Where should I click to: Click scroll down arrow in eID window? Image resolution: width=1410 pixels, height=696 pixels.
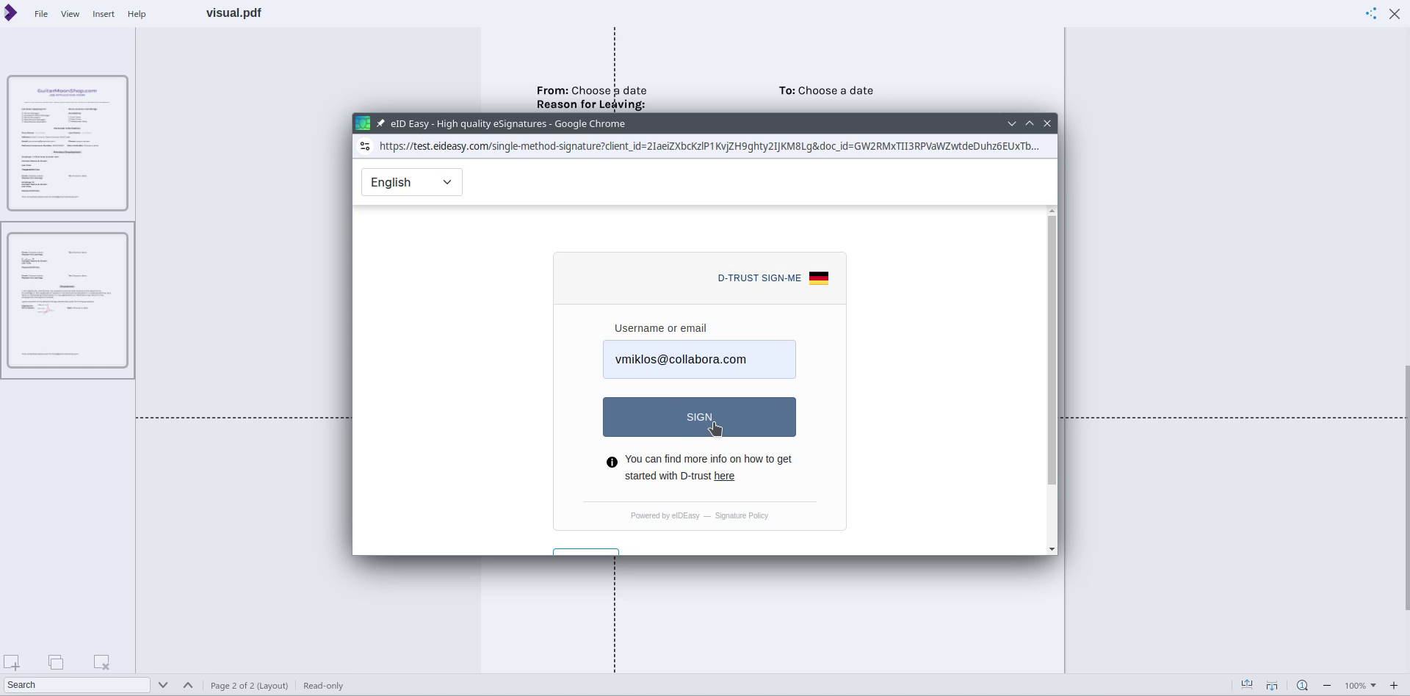click(x=1052, y=549)
